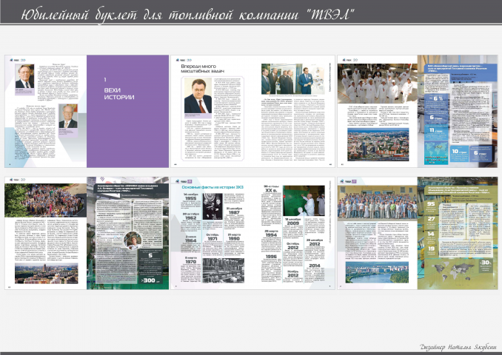502x355 pixels.
Task: Click the heading "Впереди много масштабных задач"
Action: pos(203,69)
